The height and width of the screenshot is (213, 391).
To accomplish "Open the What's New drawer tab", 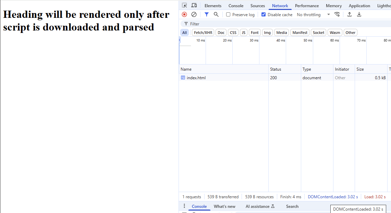I will coord(224,206).
